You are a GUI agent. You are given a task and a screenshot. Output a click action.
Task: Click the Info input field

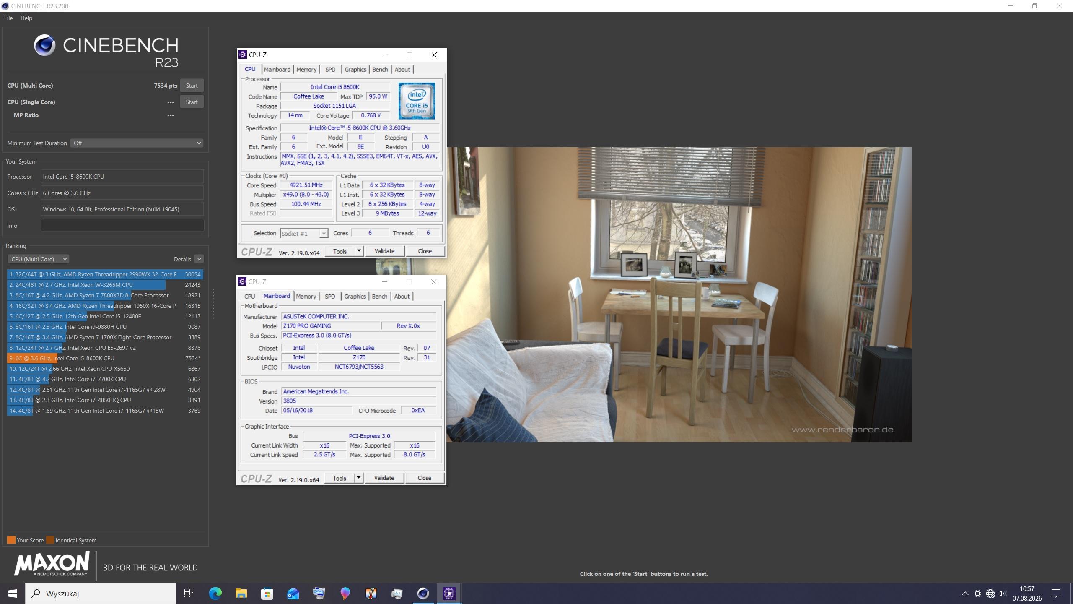(122, 226)
